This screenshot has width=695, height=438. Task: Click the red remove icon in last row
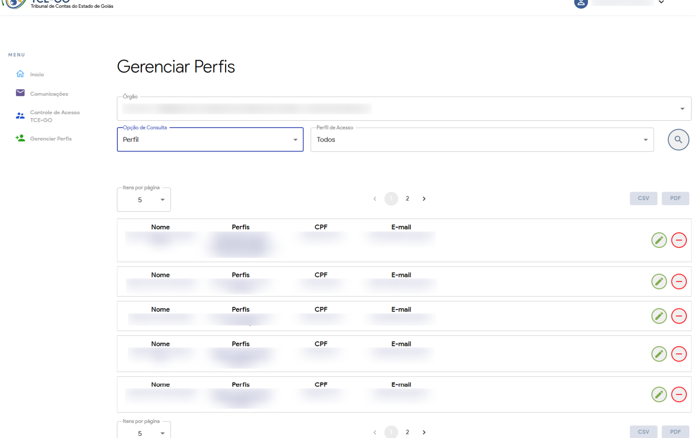point(679,394)
